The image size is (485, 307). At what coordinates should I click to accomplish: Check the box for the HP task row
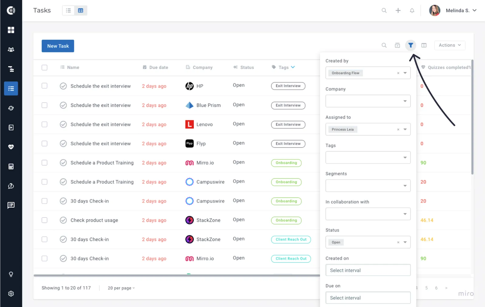[x=45, y=86]
